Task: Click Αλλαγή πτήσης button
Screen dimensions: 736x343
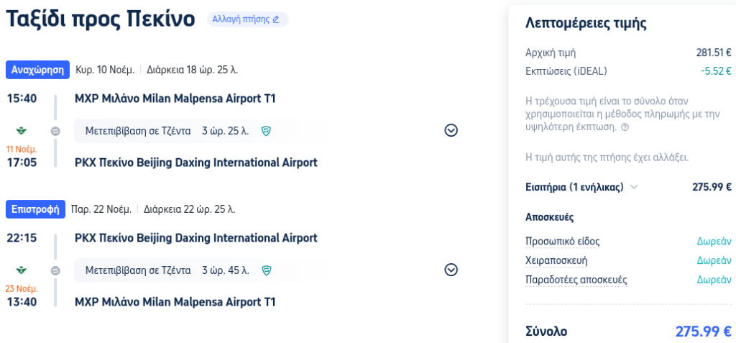Action: click(247, 19)
